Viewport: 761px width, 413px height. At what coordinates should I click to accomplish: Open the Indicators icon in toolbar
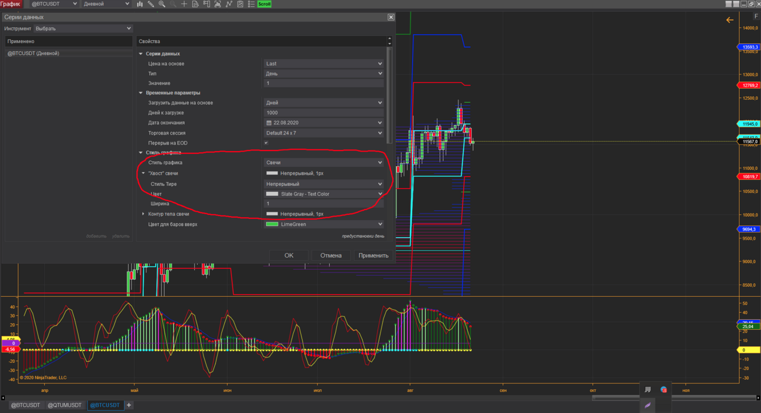(x=229, y=4)
